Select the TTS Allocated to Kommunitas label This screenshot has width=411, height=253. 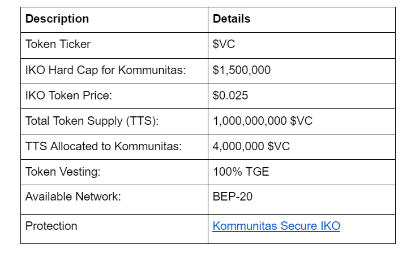tap(104, 146)
